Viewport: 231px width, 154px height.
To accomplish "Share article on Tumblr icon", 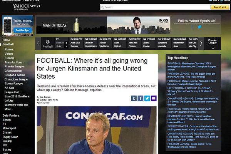I will [134, 98].
